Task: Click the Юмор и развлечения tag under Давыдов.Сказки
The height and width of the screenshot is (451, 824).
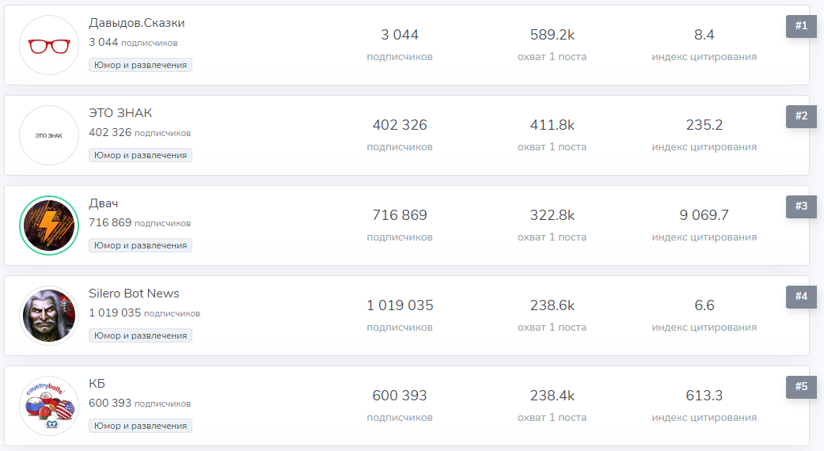Action: (x=140, y=65)
